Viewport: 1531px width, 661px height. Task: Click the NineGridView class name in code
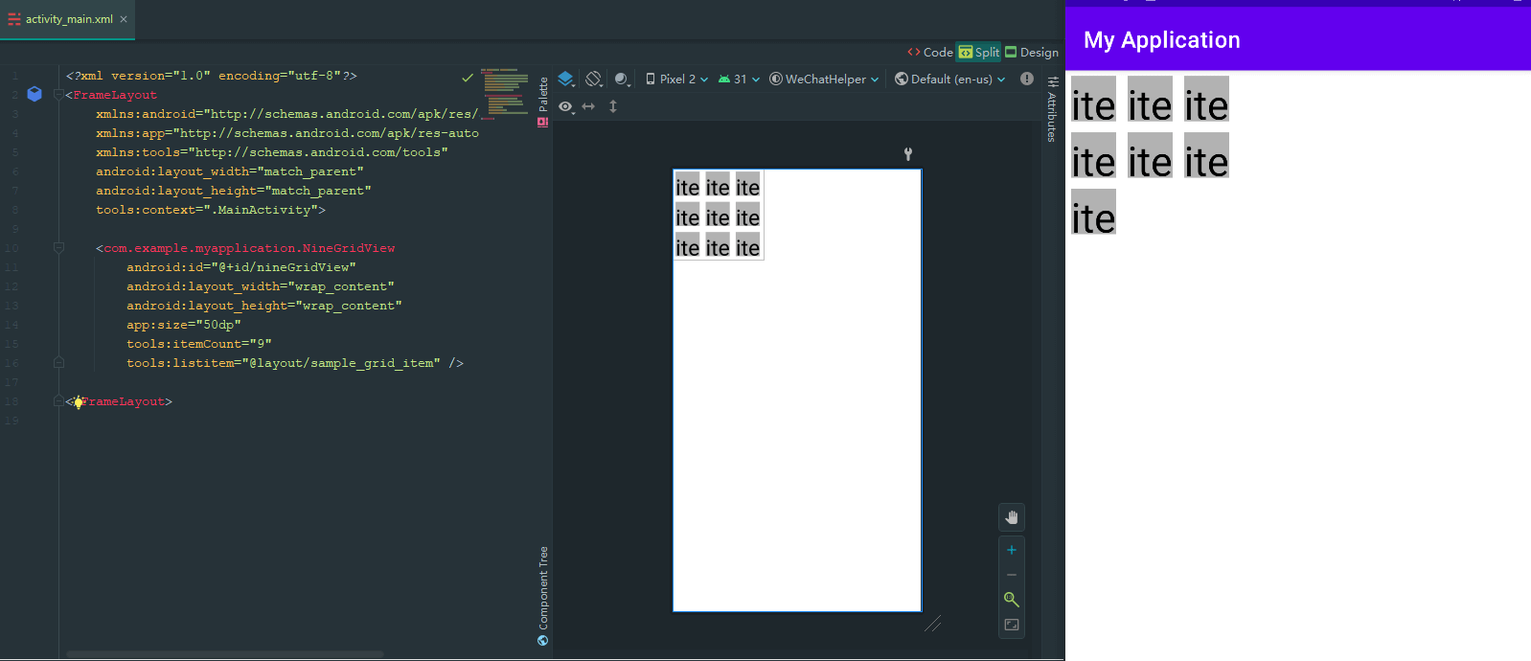click(x=249, y=248)
